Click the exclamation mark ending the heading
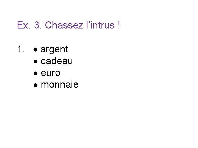 [119, 25]
